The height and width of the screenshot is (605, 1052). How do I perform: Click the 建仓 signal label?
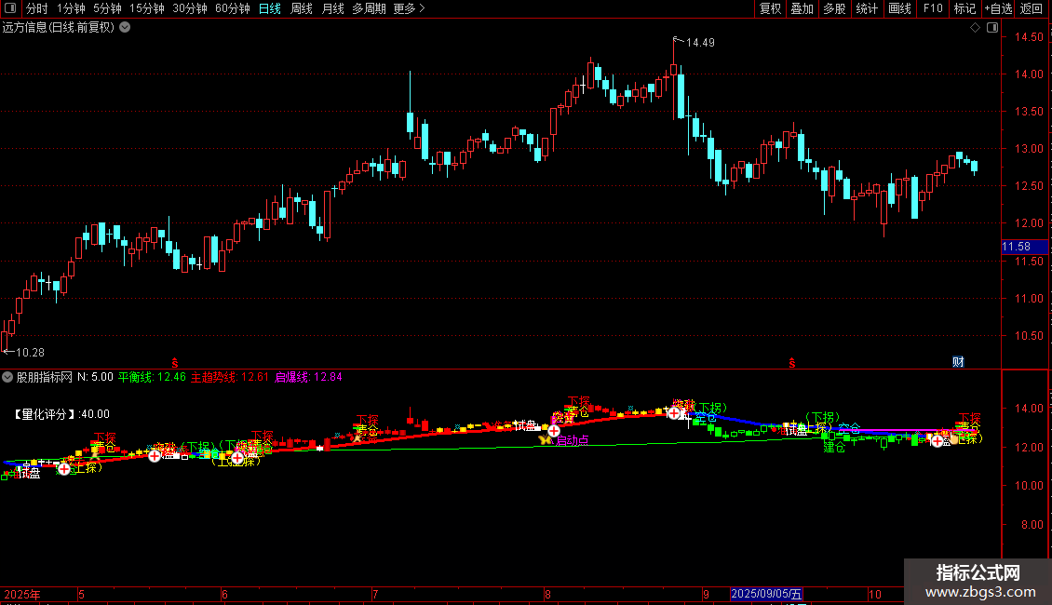point(834,447)
